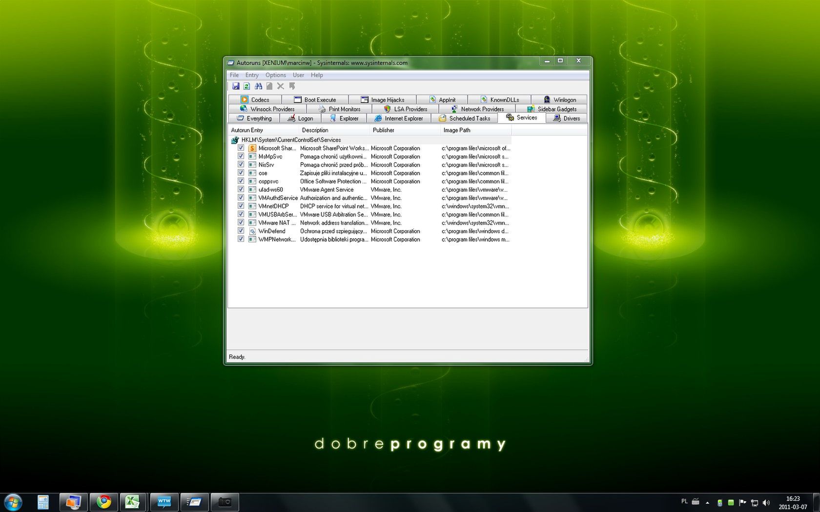Click the WTW taskbar icon
This screenshot has height=512, width=820.
(x=164, y=502)
